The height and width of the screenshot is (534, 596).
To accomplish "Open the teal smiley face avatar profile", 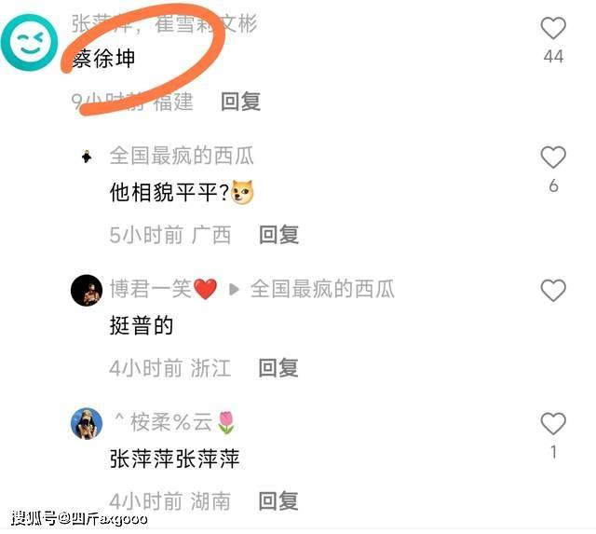I will click(x=29, y=42).
